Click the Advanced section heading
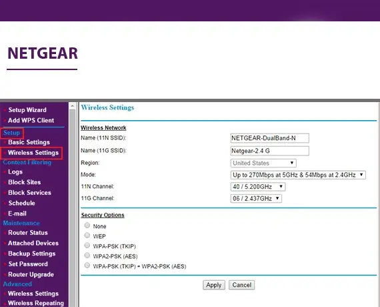The width and height of the screenshot is (380, 307). (17, 284)
